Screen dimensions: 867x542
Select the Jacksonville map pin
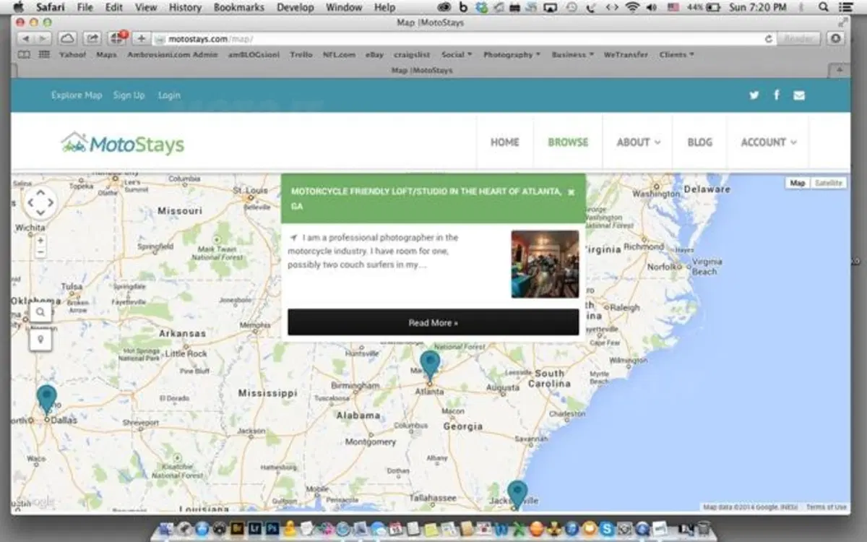click(517, 494)
